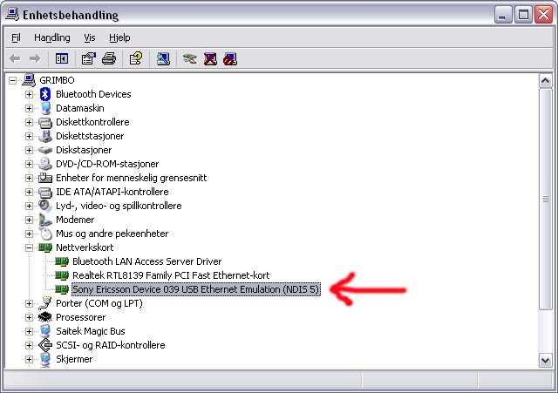
Task: Expand the Porter (COM og LPT) node
Action: coord(29,304)
